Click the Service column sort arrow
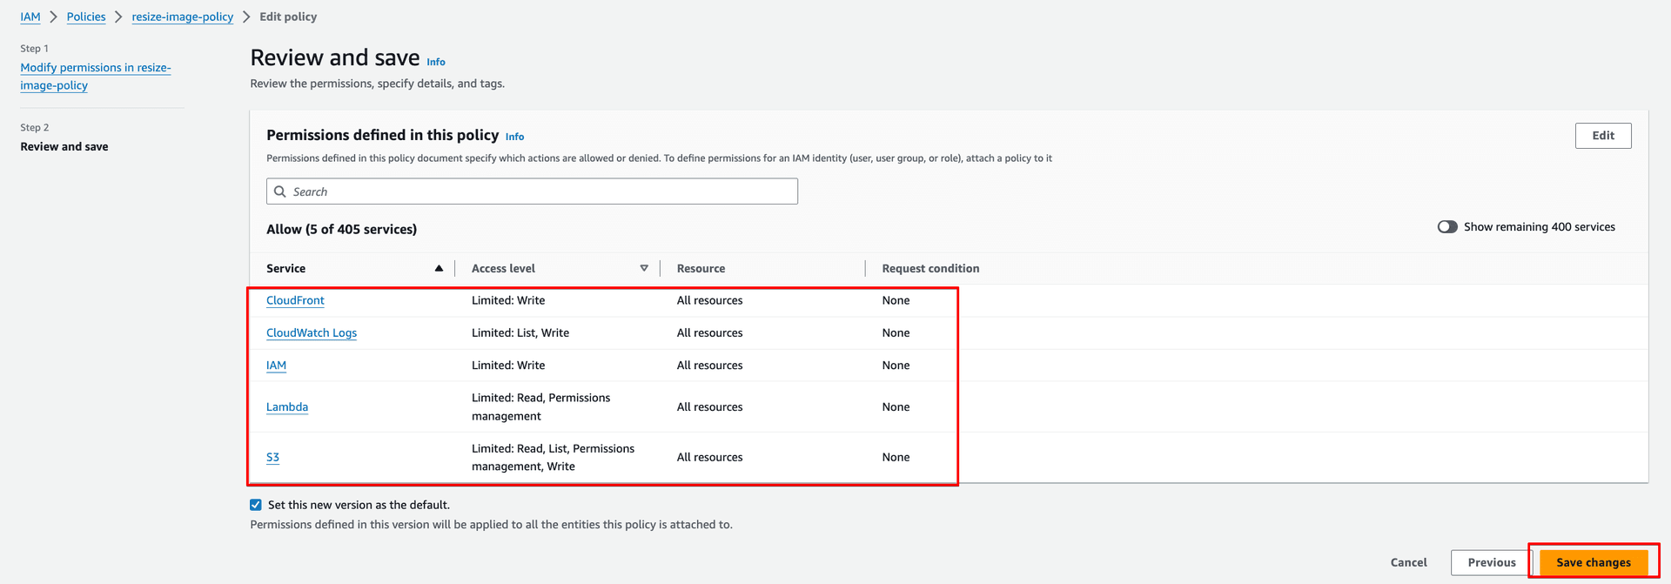This screenshot has width=1671, height=584. [x=439, y=269]
